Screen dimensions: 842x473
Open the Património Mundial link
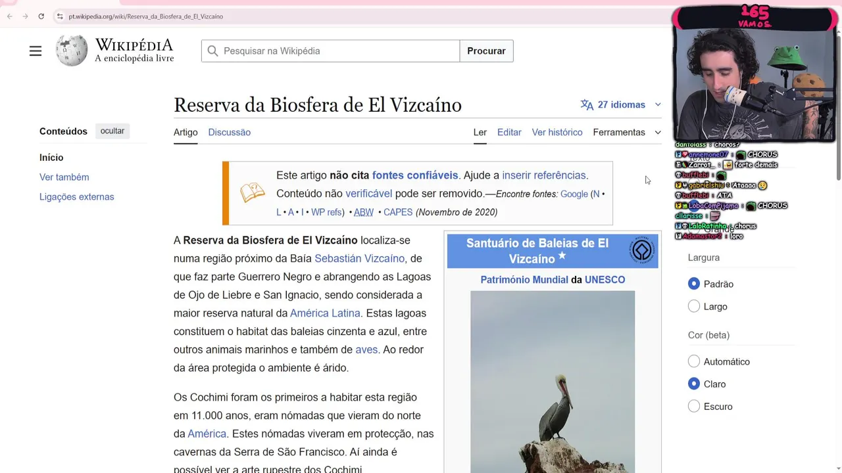click(524, 280)
